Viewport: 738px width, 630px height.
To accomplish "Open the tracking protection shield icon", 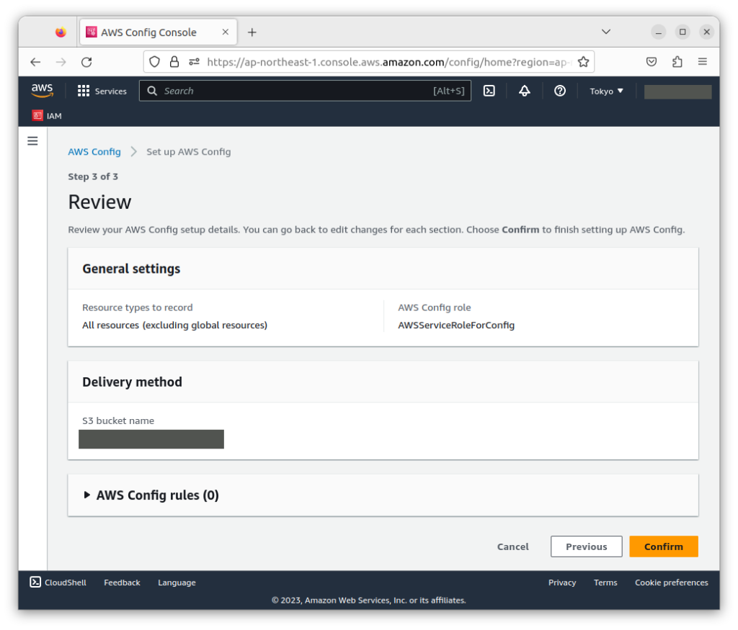I will (154, 62).
